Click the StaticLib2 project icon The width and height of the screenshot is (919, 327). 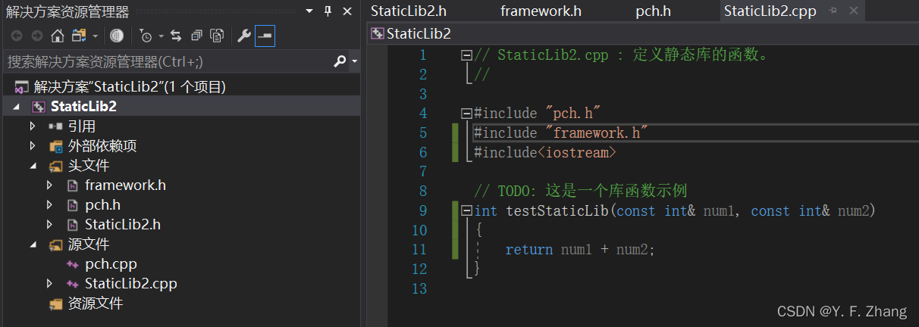click(38, 107)
